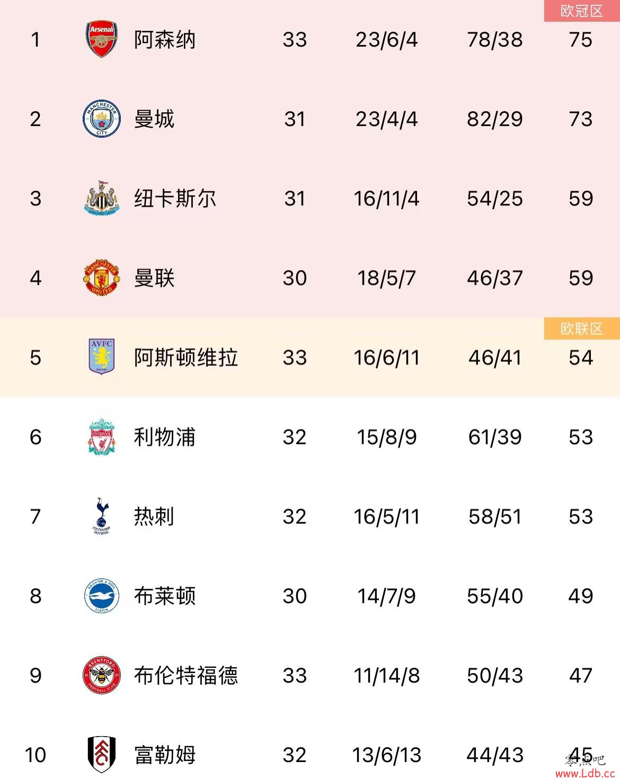Image resolution: width=620 pixels, height=779 pixels.
Task: Click the Brentford bee crest
Action: [x=102, y=675]
